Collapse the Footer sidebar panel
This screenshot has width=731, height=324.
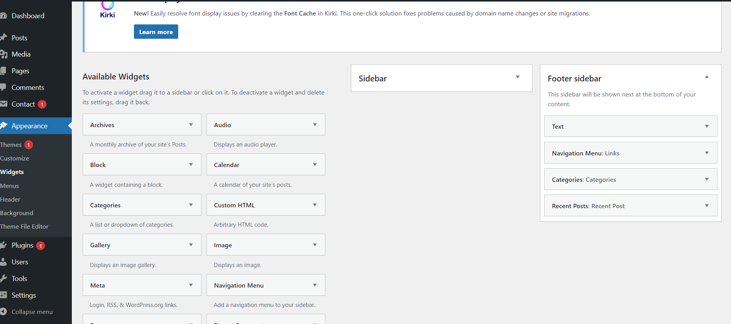(707, 77)
